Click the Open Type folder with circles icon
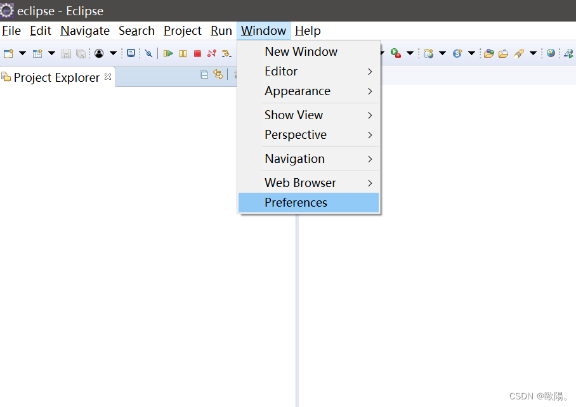Image resolution: width=576 pixels, height=407 pixels. (x=489, y=54)
